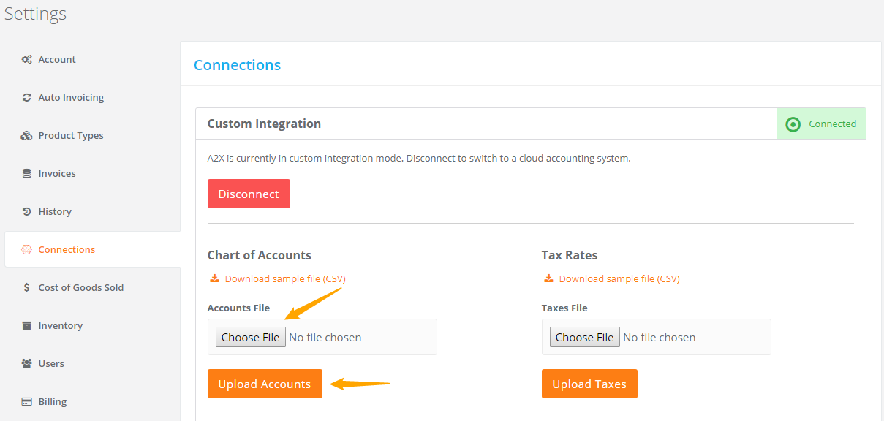The height and width of the screenshot is (421, 884).
Task: Click the Invoices stack icon
Action: click(x=26, y=173)
